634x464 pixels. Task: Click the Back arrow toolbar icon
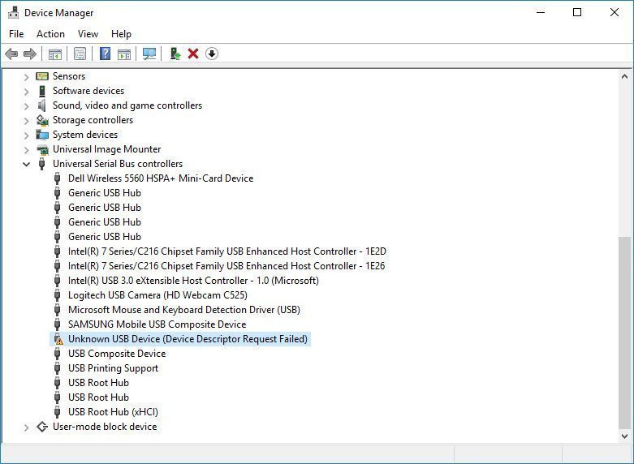(x=11, y=54)
